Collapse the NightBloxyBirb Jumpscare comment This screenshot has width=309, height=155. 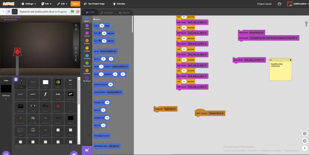[x=271, y=60]
